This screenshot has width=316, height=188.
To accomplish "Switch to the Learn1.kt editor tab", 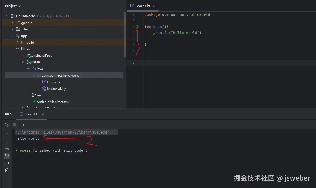I will click(142, 6).
